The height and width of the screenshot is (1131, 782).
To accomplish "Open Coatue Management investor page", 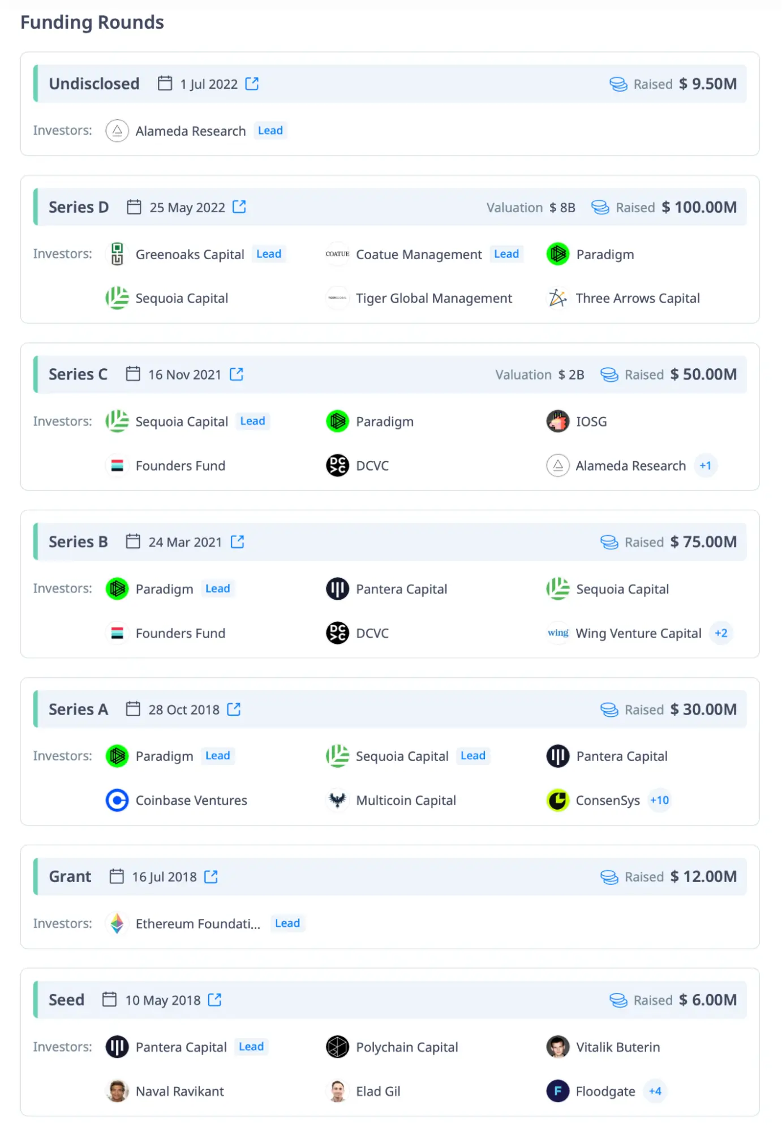I will point(419,255).
